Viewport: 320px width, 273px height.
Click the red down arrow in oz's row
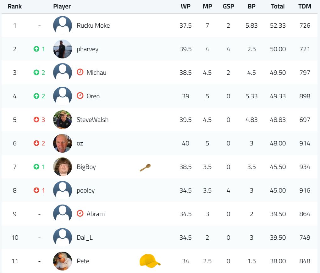(36, 143)
